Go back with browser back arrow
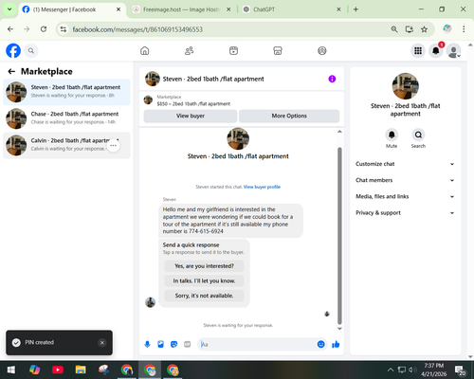This screenshot has height=379, width=474. pyautogui.click(x=10, y=29)
